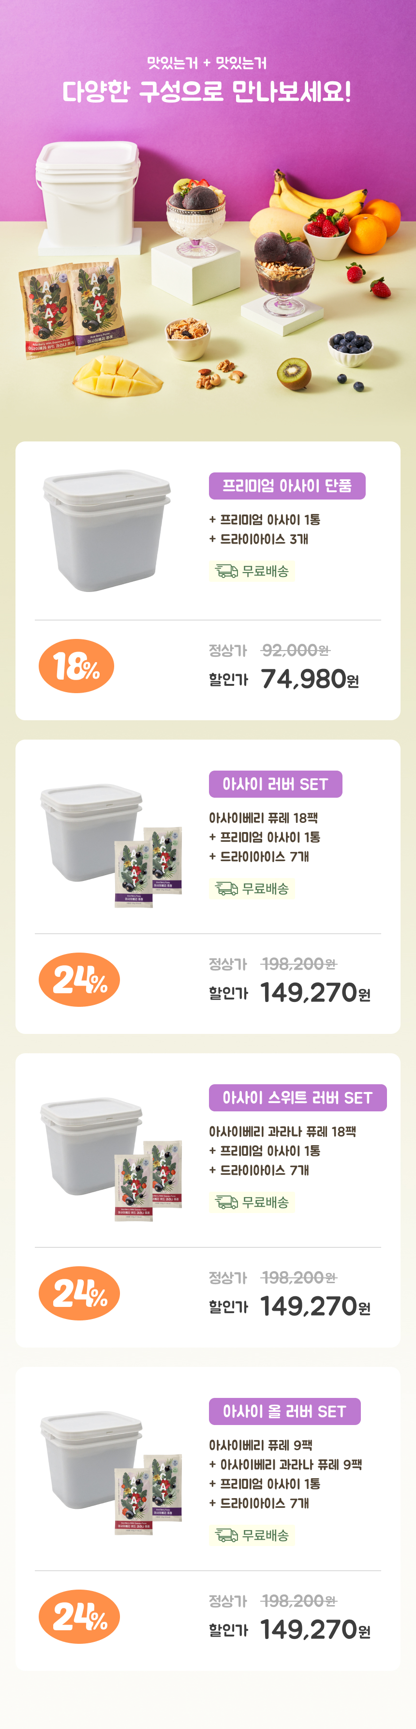The height and width of the screenshot is (1729, 416).
Task: Click the 74,980원 discounted price
Action: [309, 679]
